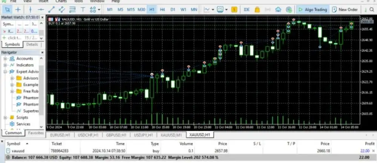The image size is (377, 163).
Task: Switch chart timeframe to H4
Action: (x=162, y=9)
